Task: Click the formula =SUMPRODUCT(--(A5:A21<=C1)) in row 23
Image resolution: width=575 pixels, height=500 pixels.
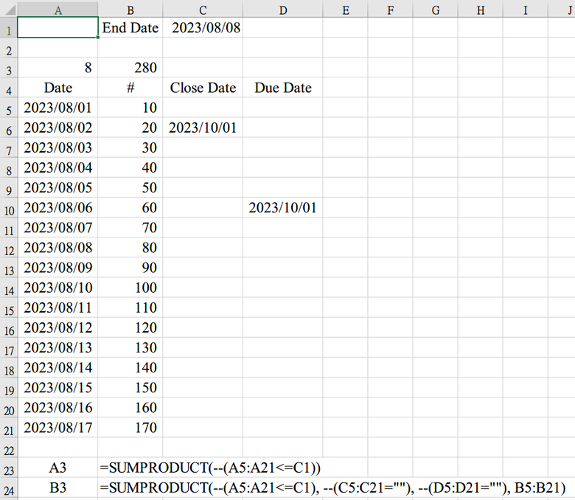Action: pyautogui.click(x=210, y=468)
